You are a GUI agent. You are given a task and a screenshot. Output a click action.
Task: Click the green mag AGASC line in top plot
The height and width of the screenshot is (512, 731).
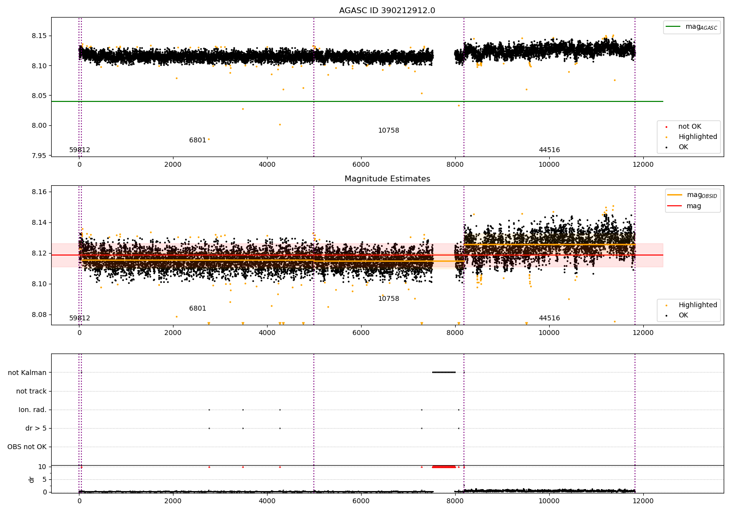pyautogui.click(x=357, y=101)
